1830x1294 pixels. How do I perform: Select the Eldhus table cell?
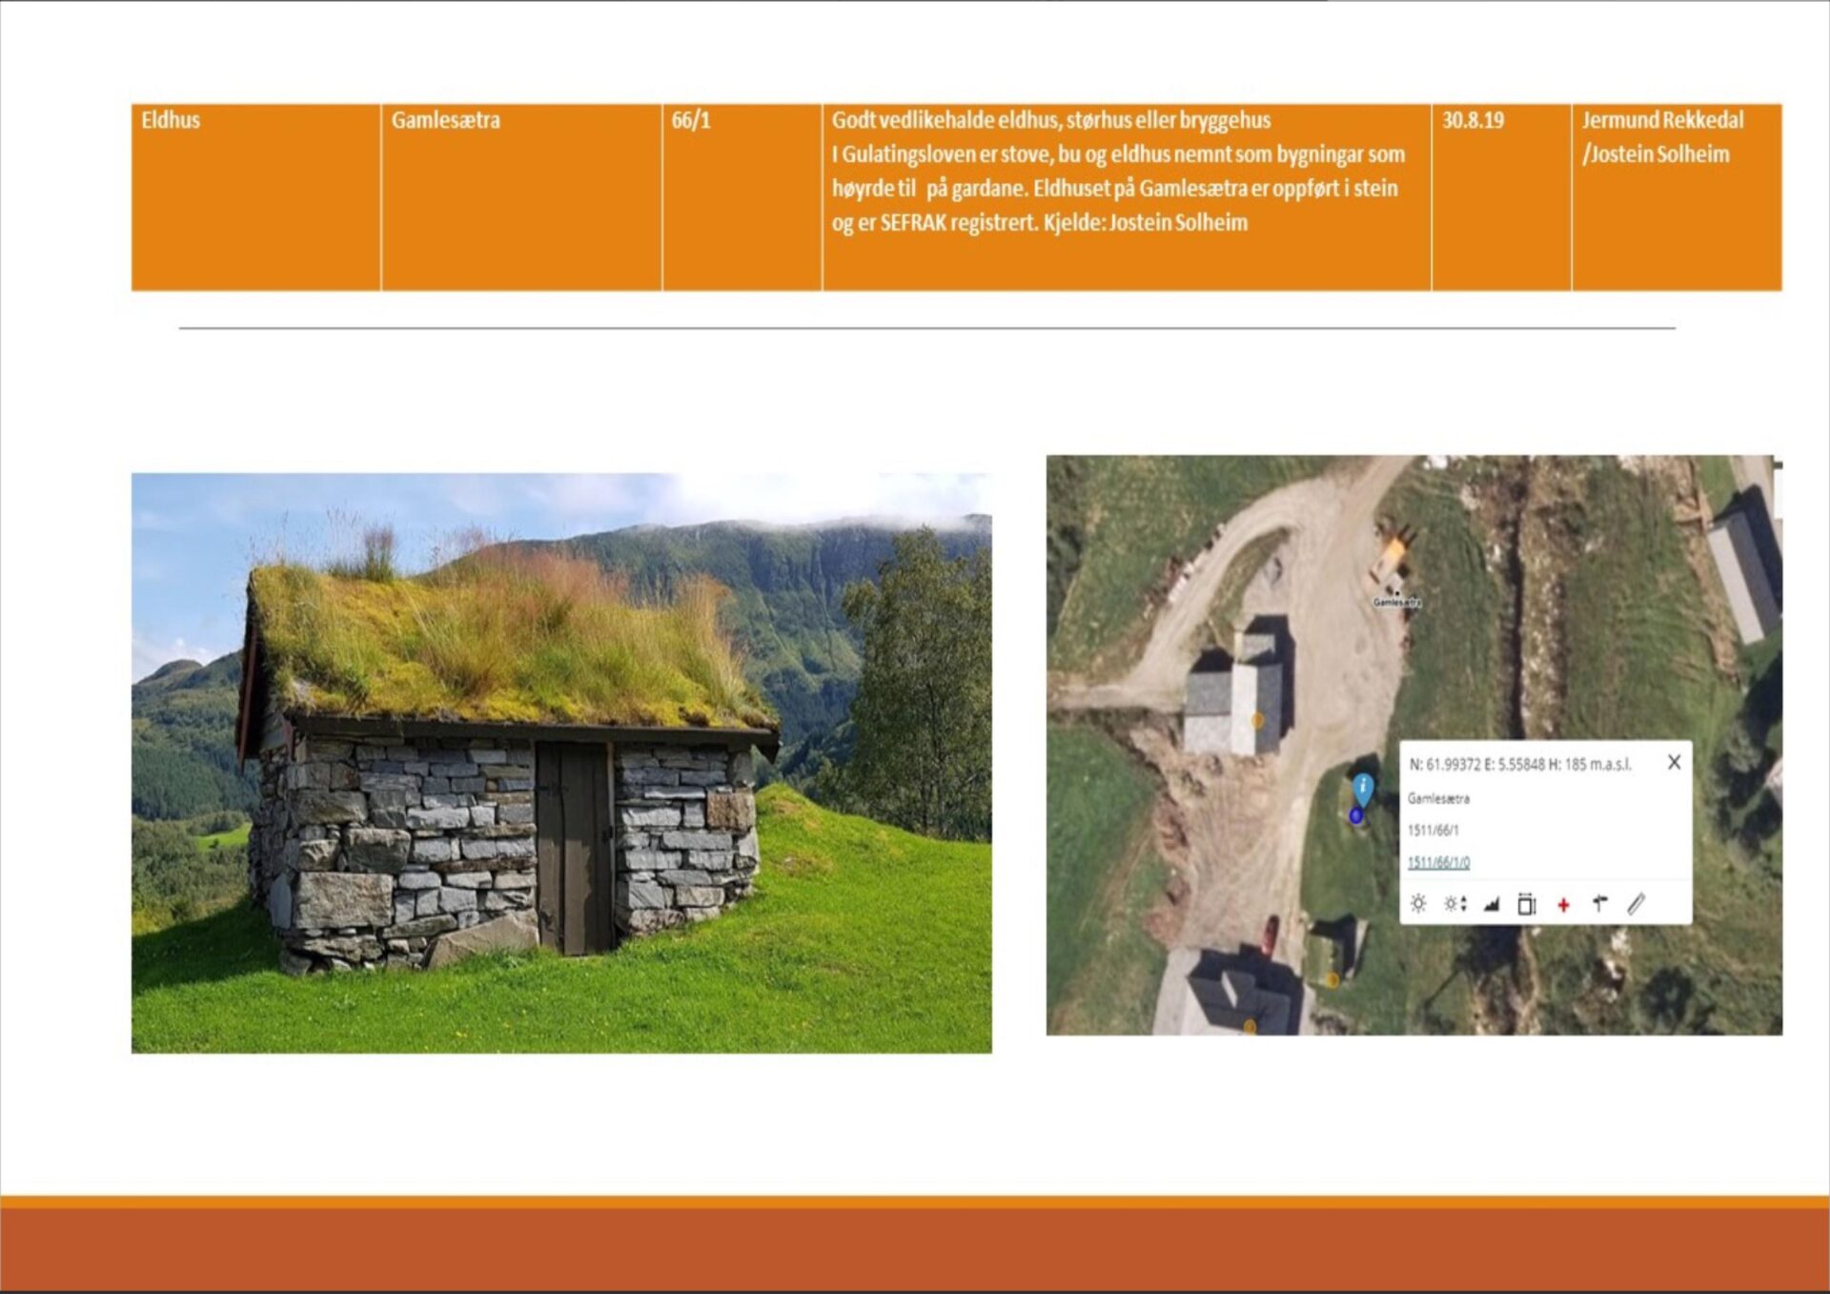255,196
